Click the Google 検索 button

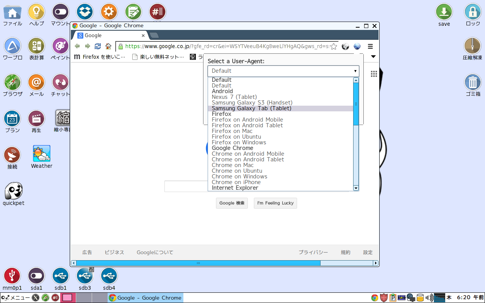[232, 203]
